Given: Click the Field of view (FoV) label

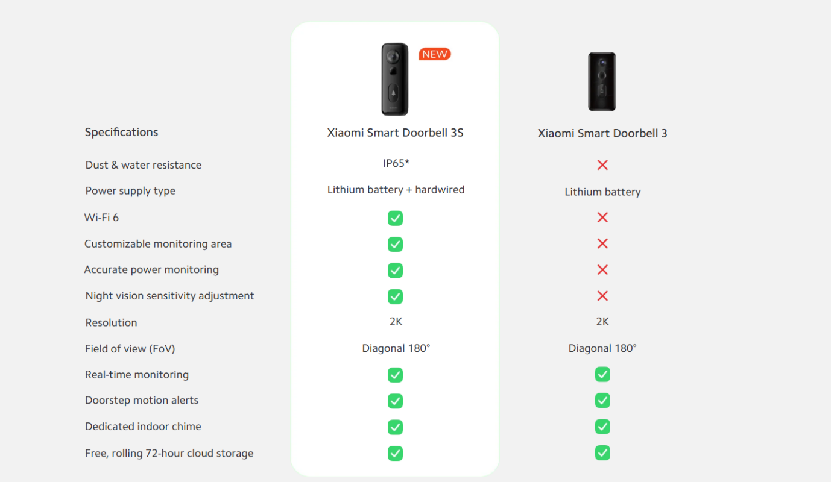Looking at the screenshot, I should click(x=130, y=349).
